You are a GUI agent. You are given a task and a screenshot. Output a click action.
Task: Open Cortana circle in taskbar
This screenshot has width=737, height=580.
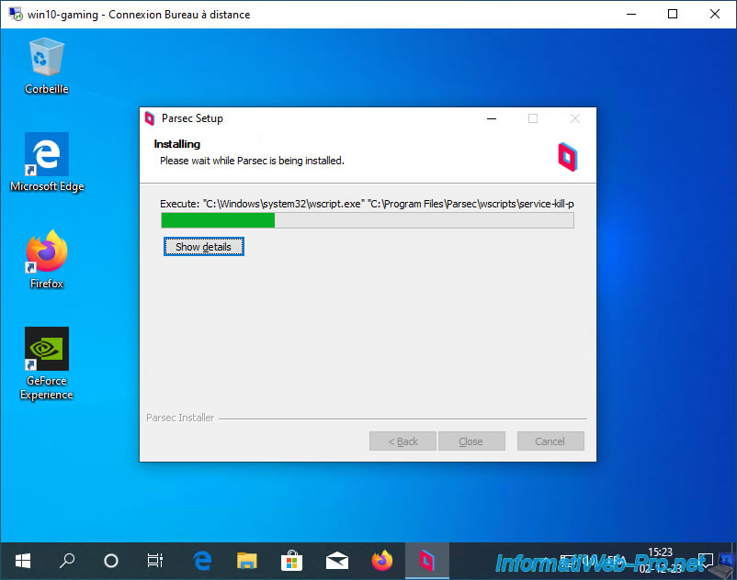(111, 561)
